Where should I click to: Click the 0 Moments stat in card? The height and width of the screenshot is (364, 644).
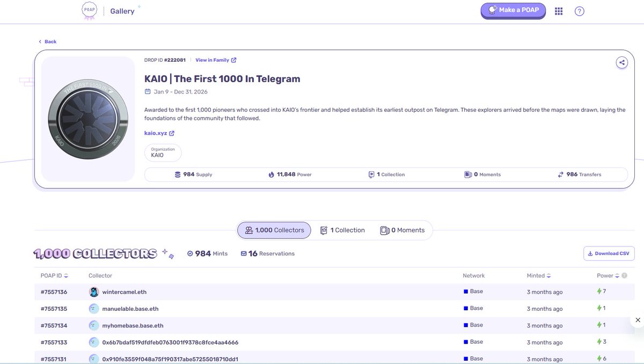point(482,174)
